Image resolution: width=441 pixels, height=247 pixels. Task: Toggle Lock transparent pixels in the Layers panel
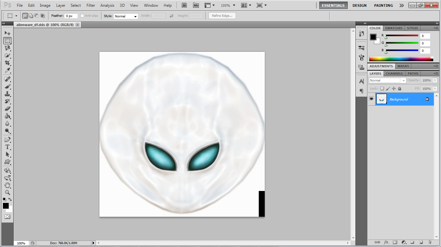[x=382, y=89]
